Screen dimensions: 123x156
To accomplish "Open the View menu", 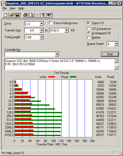I will pyautogui.click(x=12, y=8).
